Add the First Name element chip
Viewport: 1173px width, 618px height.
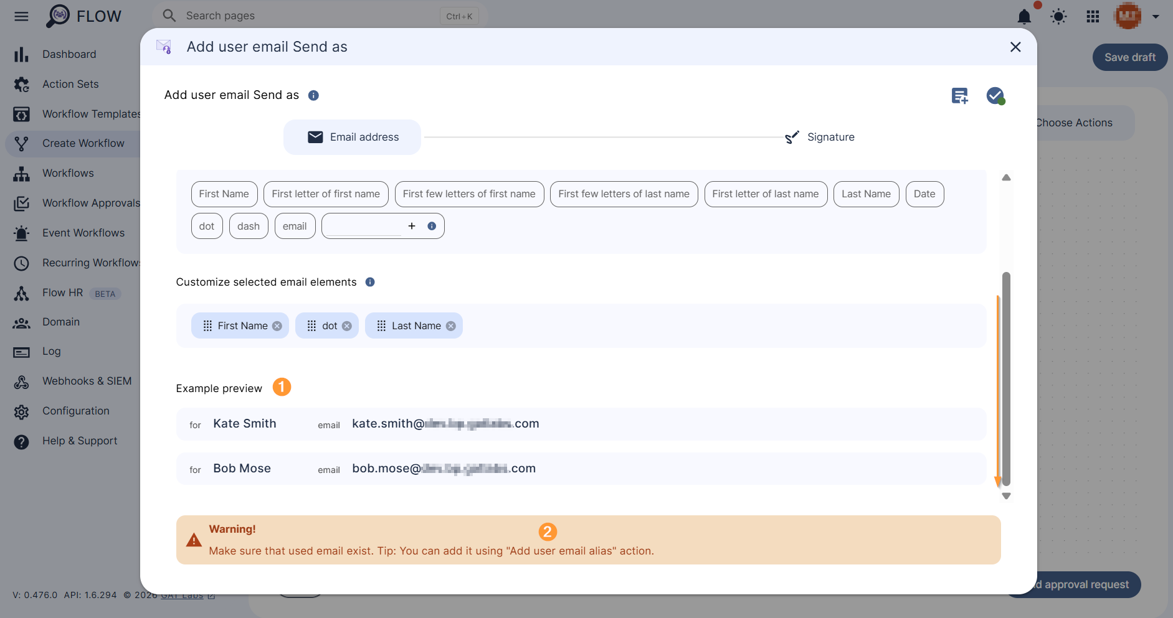pos(224,194)
